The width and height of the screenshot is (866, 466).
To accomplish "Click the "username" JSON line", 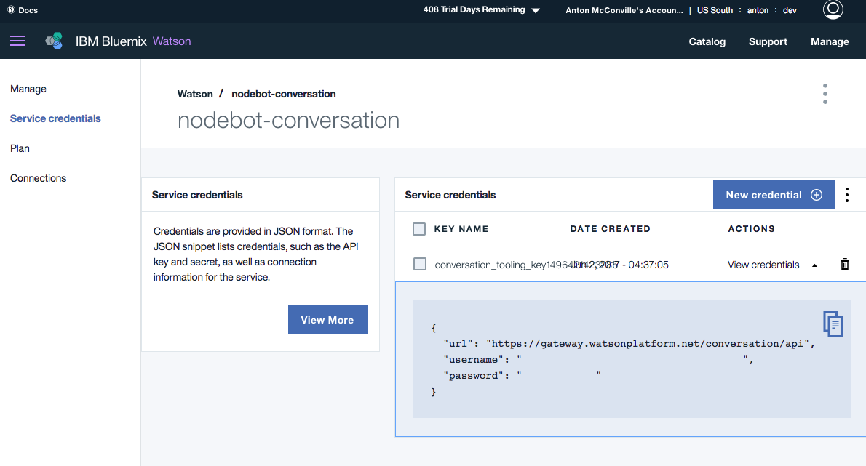I will pyautogui.click(x=598, y=360).
